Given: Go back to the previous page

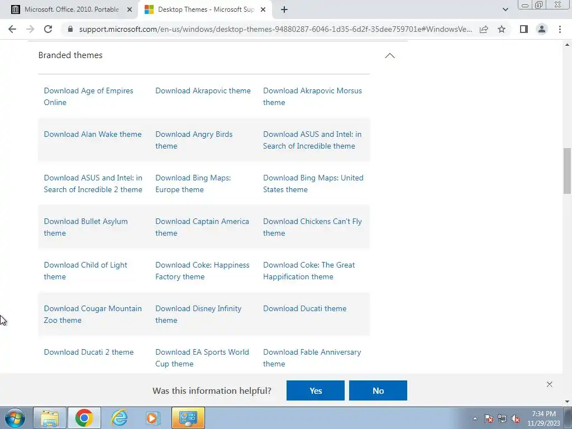Looking at the screenshot, I should 12,29.
